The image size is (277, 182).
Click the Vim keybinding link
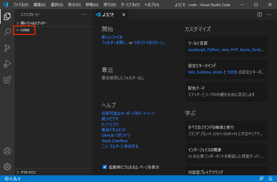click(191, 72)
